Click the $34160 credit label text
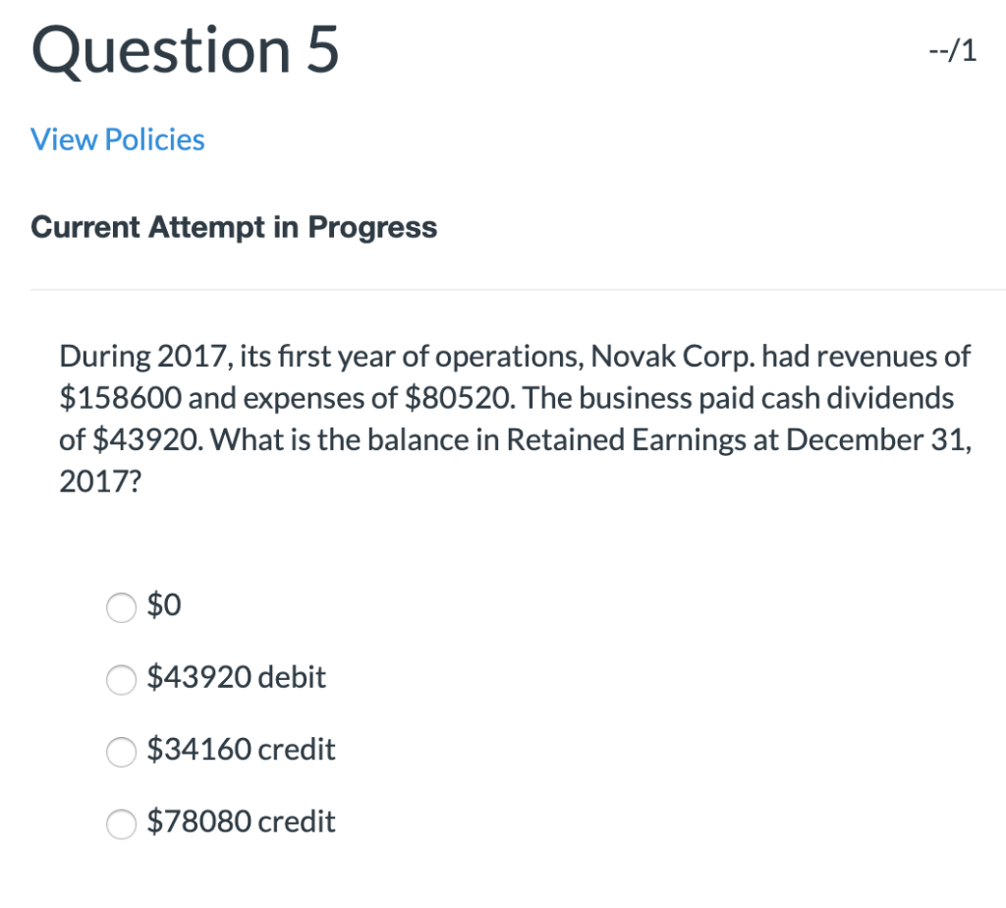The height and width of the screenshot is (908, 1006). (241, 749)
